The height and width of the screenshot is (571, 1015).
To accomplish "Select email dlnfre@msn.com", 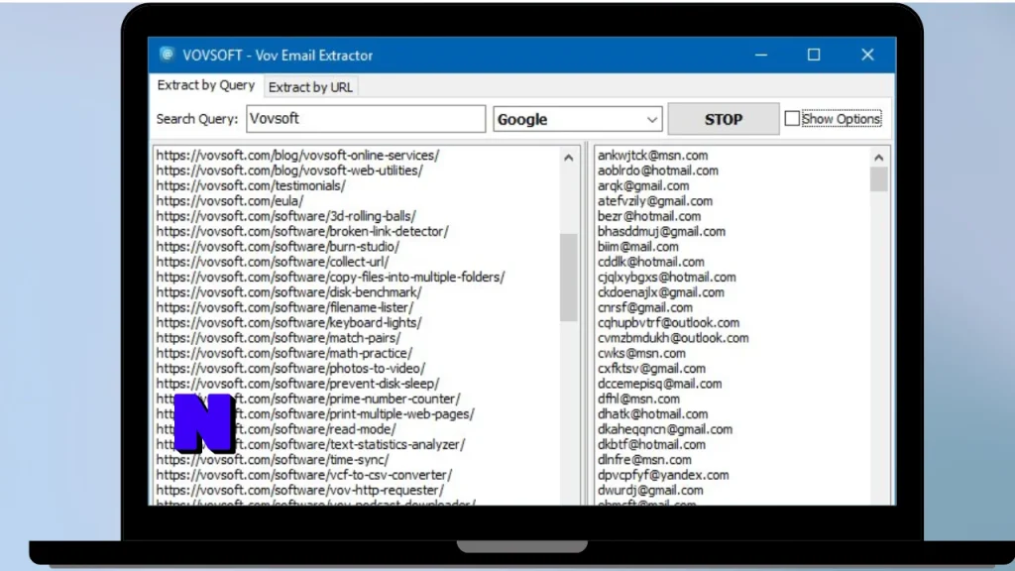I will pyautogui.click(x=644, y=460).
